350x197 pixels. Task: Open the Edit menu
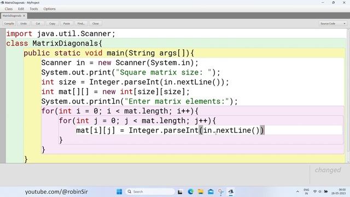(21, 9)
